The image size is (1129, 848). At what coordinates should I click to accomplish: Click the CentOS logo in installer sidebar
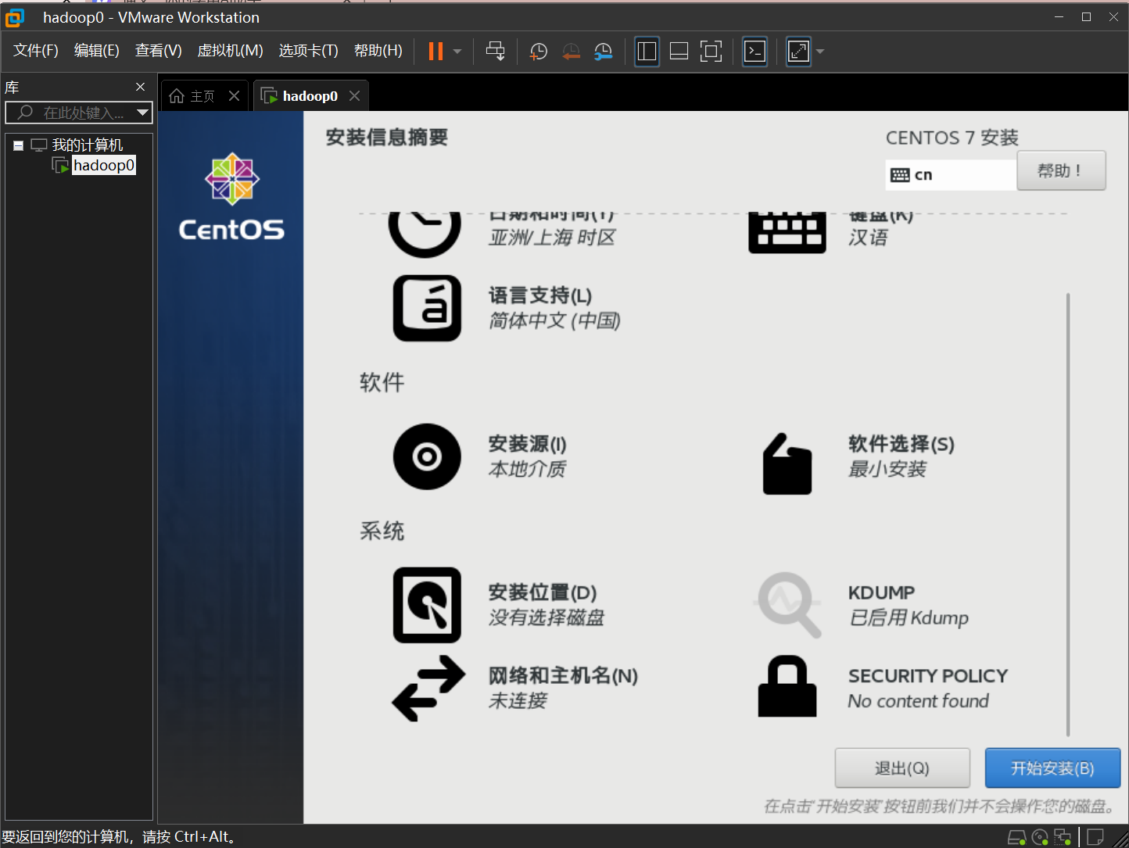tap(231, 196)
